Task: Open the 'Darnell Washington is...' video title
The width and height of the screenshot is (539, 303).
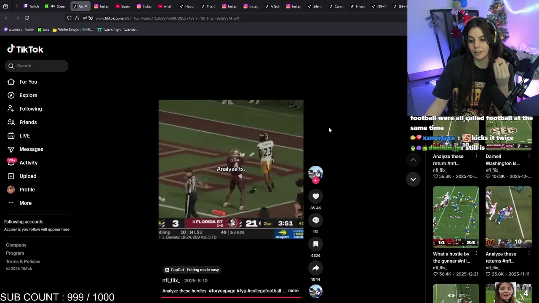Action: tap(502, 159)
